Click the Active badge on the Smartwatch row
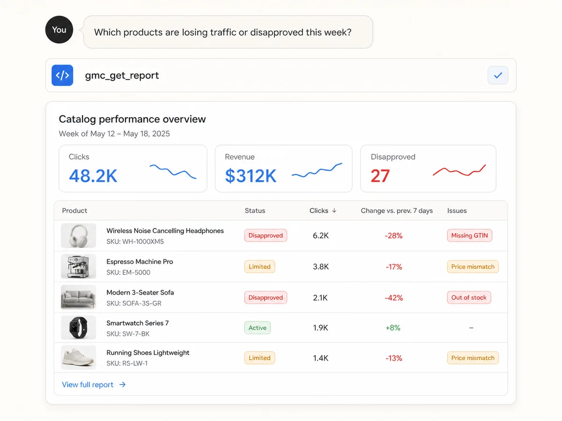The width and height of the screenshot is (562, 421). (x=257, y=328)
